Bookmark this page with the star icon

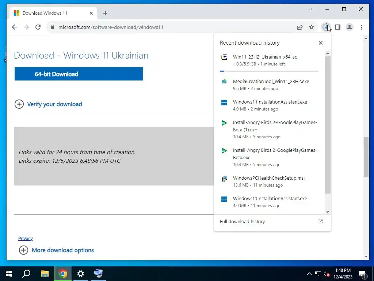(x=312, y=27)
